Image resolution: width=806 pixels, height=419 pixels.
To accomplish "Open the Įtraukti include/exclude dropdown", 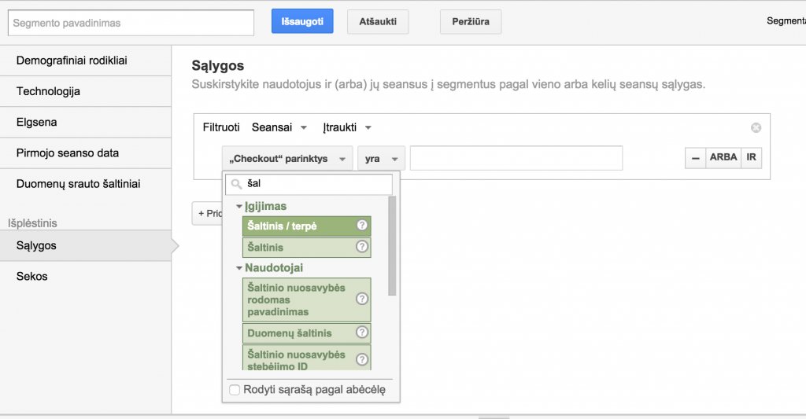I will 346,127.
